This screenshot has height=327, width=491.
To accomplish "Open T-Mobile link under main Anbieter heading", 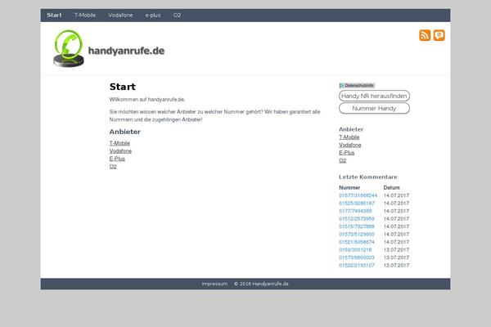I will [x=119, y=143].
